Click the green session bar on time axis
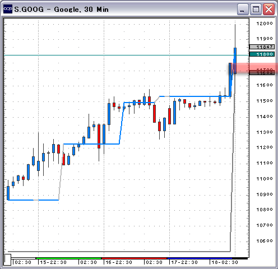Viewport: 278px width, 269px height. coord(68,258)
